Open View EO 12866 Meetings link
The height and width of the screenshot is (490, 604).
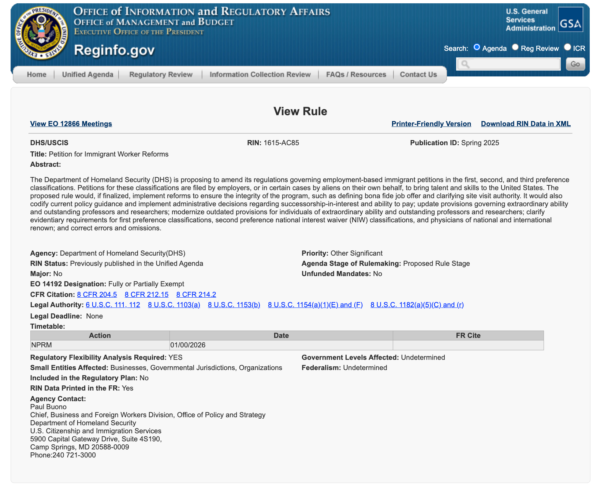click(71, 124)
